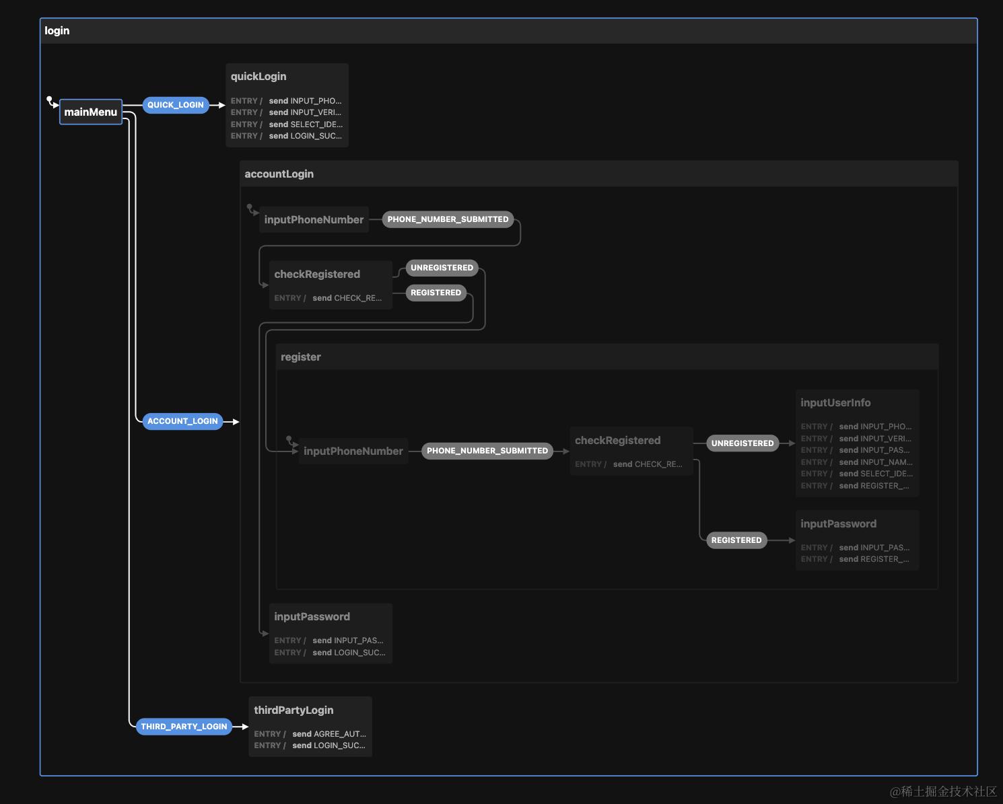Click the UNREGISTERED event next to checkRegistered

tap(442, 268)
